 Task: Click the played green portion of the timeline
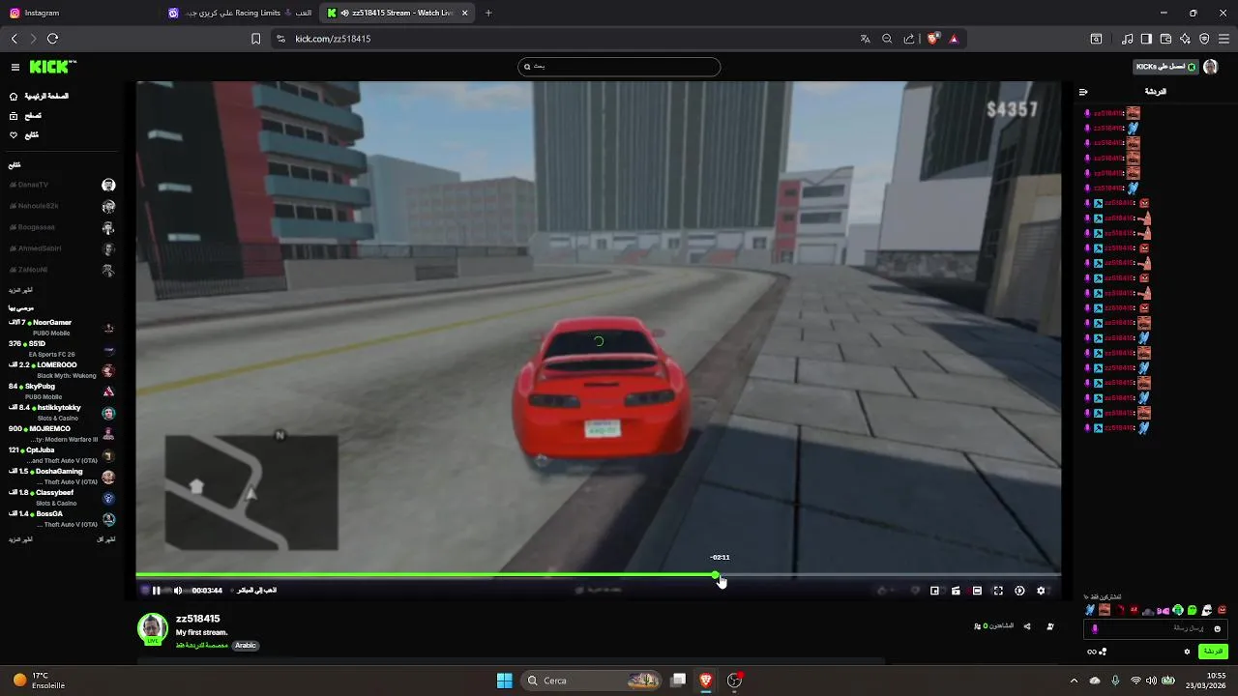click(426, 575)
